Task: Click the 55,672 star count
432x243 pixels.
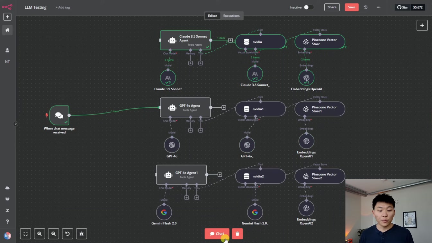Action: point(418,7)
